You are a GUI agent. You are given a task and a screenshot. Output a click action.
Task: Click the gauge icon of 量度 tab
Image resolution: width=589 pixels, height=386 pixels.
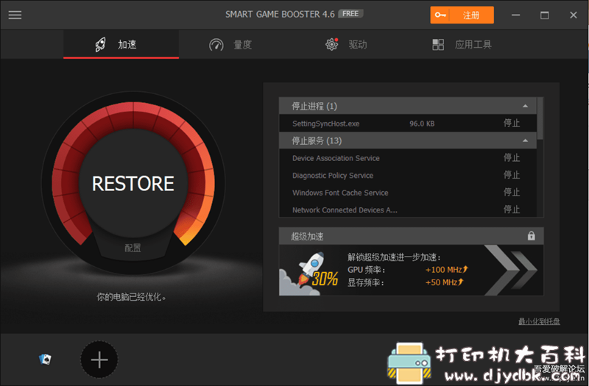coord(216,45)
